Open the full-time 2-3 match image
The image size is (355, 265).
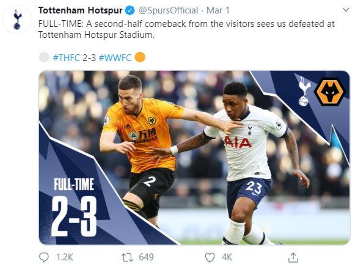click(x=194, y=158)
